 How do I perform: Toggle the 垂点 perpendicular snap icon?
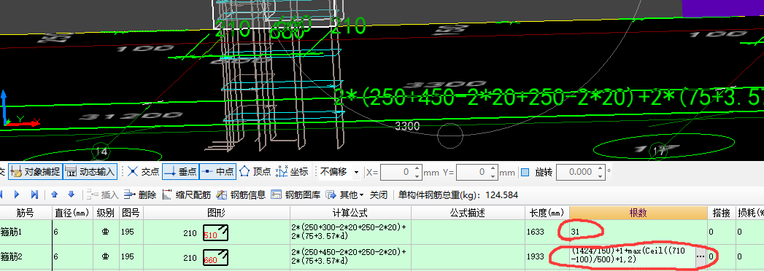[x=180, y=172]
